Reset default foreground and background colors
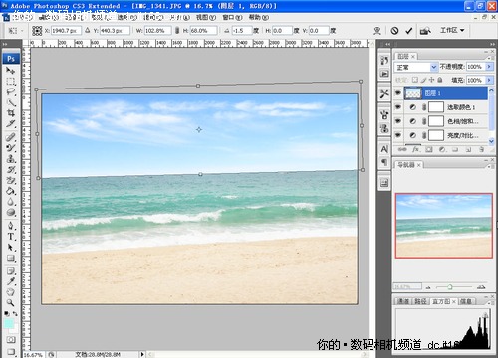The width and height of the screenshot is (498, 358). pyautogui.click(x=7, y=313)
